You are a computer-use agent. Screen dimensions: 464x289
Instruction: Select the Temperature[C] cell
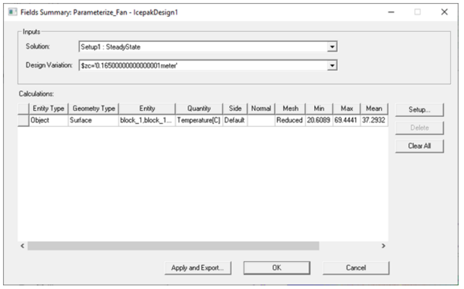[199, 121]
